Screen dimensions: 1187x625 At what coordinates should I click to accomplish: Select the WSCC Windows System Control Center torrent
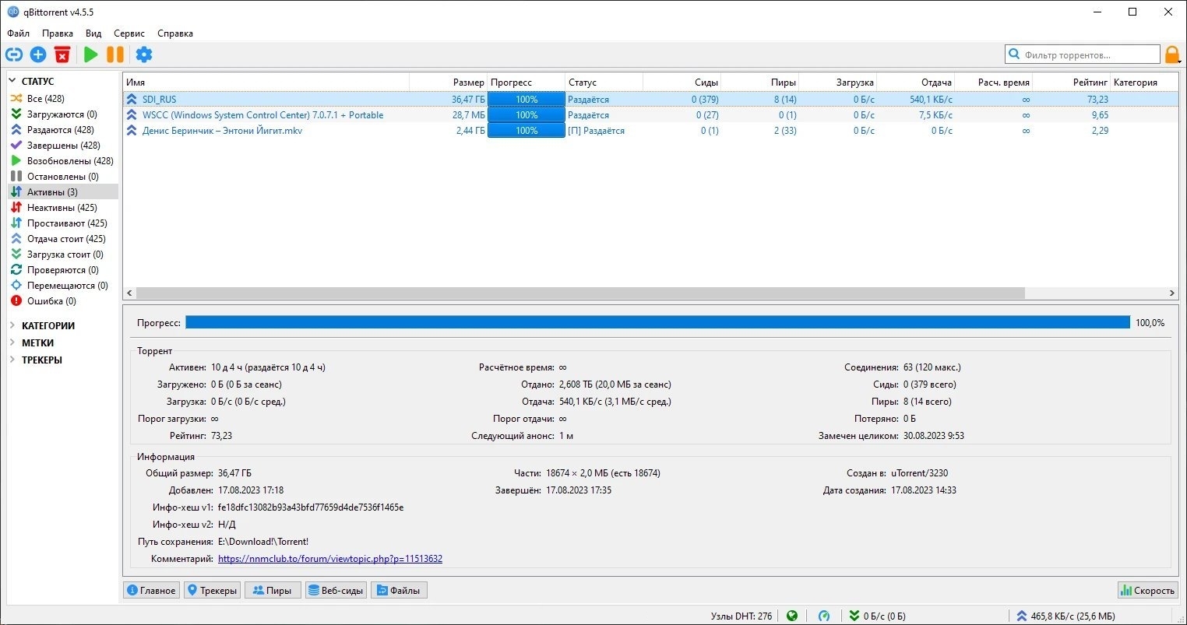tap(650, 115)
